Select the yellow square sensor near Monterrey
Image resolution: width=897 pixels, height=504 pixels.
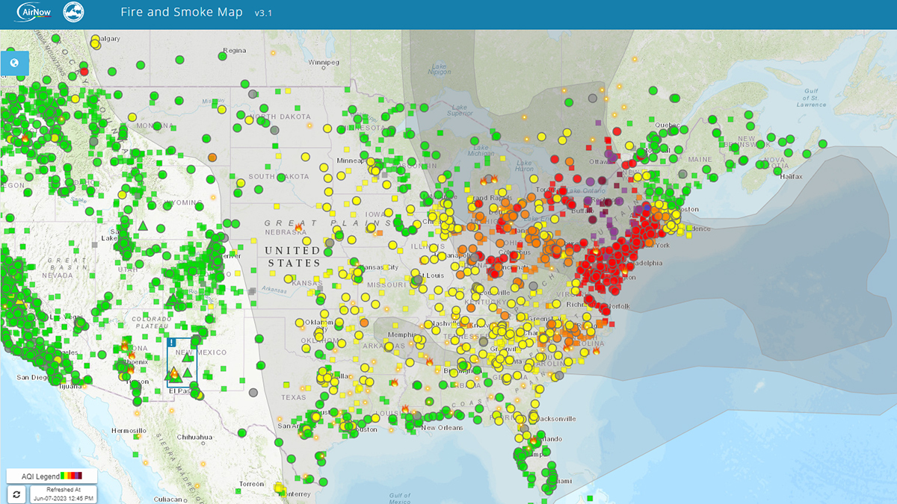[x=280, y=488]
